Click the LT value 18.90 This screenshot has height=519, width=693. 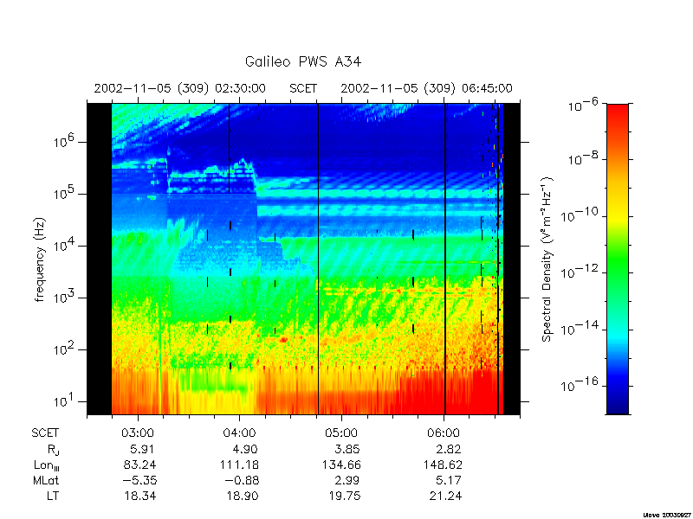242,496
